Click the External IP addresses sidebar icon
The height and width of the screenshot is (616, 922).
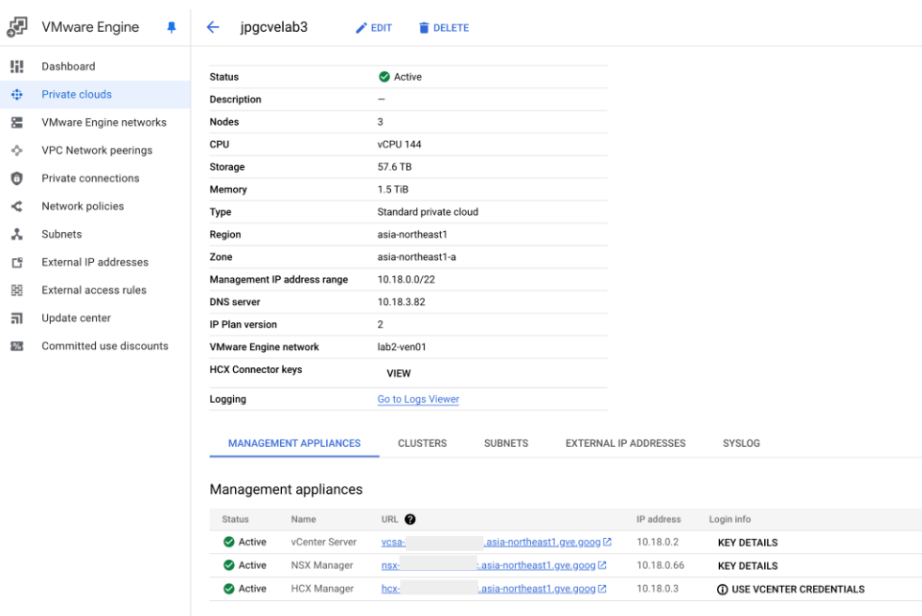[x=17, y=263]
